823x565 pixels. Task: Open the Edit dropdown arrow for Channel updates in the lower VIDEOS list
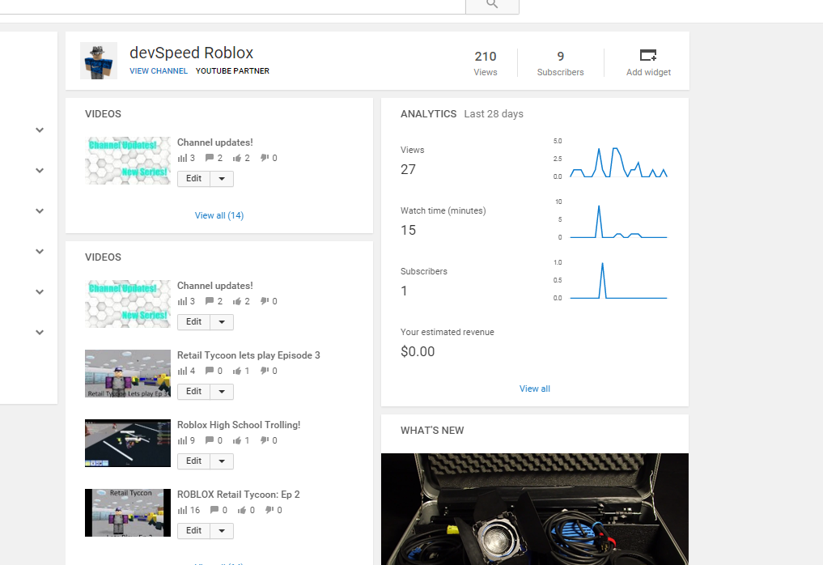point(222,322)
